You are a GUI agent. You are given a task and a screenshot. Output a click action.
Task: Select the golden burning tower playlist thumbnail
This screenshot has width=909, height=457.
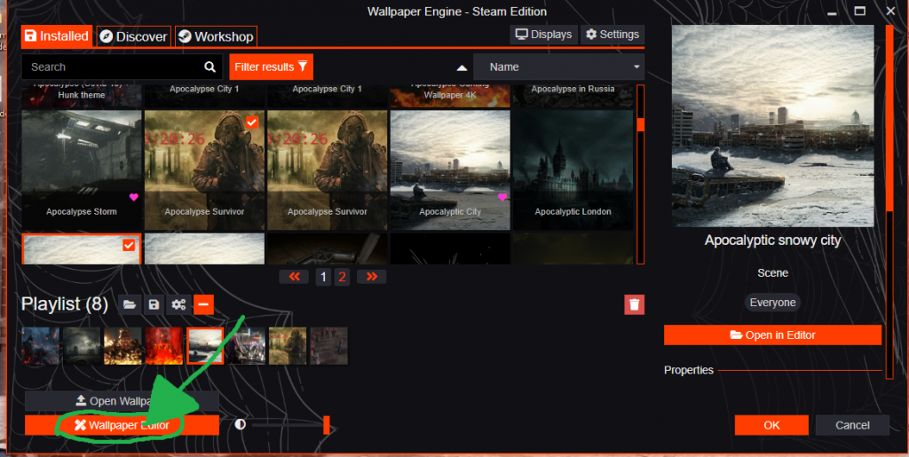point(123,346)
